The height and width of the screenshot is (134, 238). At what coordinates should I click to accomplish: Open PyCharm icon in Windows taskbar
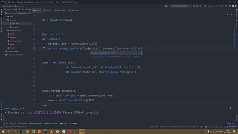[82, 131]
